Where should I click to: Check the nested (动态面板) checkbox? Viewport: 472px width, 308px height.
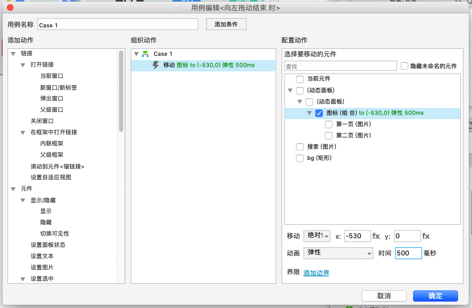click(309, 101)
